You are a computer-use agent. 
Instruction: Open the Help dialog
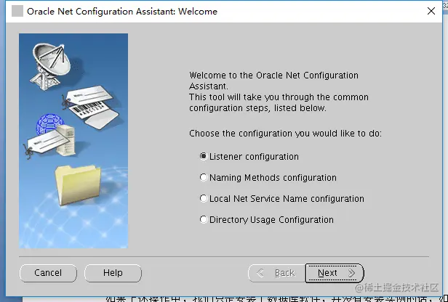point(113,273)
